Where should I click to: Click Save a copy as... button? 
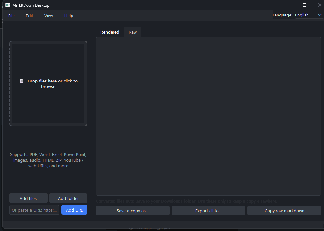(133, 211)
